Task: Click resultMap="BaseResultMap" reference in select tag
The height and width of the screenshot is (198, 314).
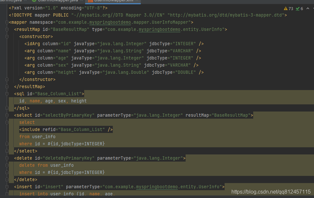Action: pos(218,115)
